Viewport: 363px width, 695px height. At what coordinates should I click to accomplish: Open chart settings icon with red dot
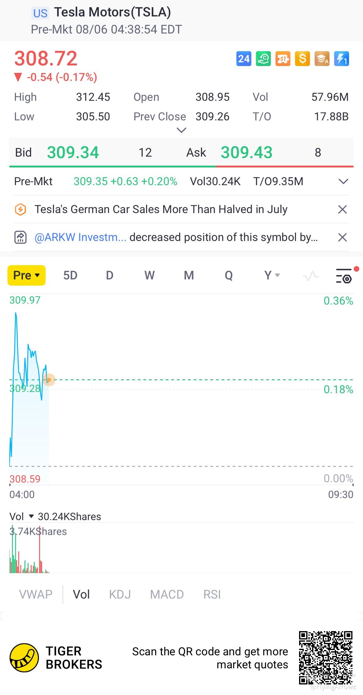pyautogui.click(x=344, y=276)
